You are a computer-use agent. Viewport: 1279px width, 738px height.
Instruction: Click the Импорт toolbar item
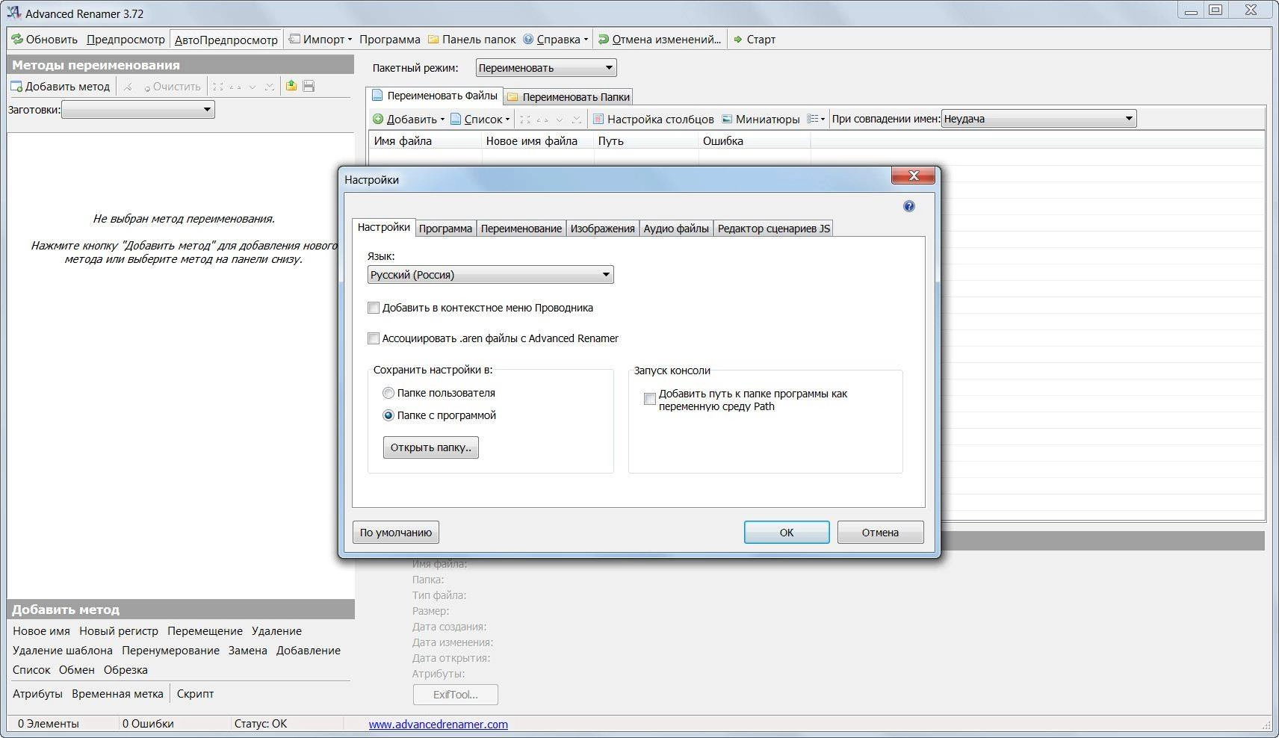click(320, 40)
